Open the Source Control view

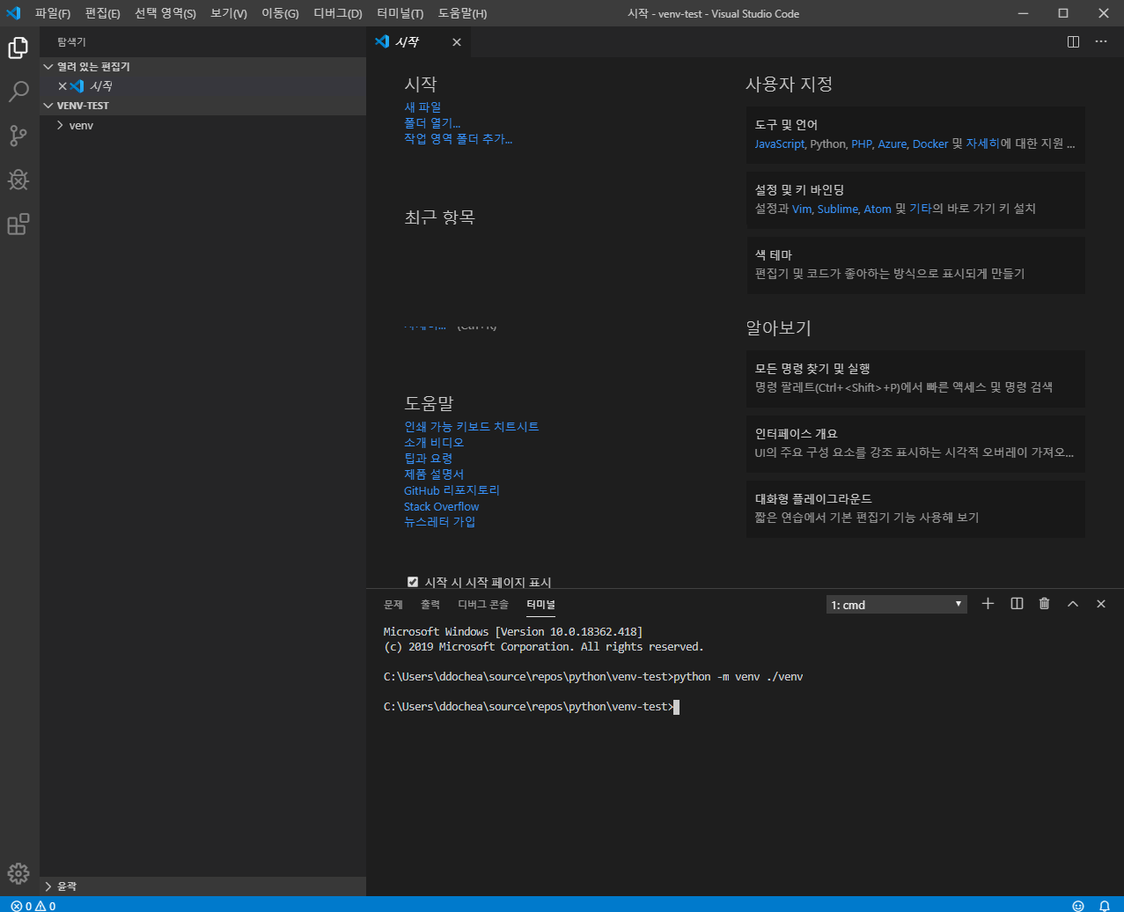18,136
